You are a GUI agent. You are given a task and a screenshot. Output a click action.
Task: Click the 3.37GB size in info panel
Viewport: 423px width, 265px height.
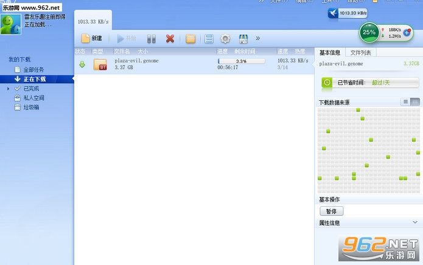coord(411,64)
